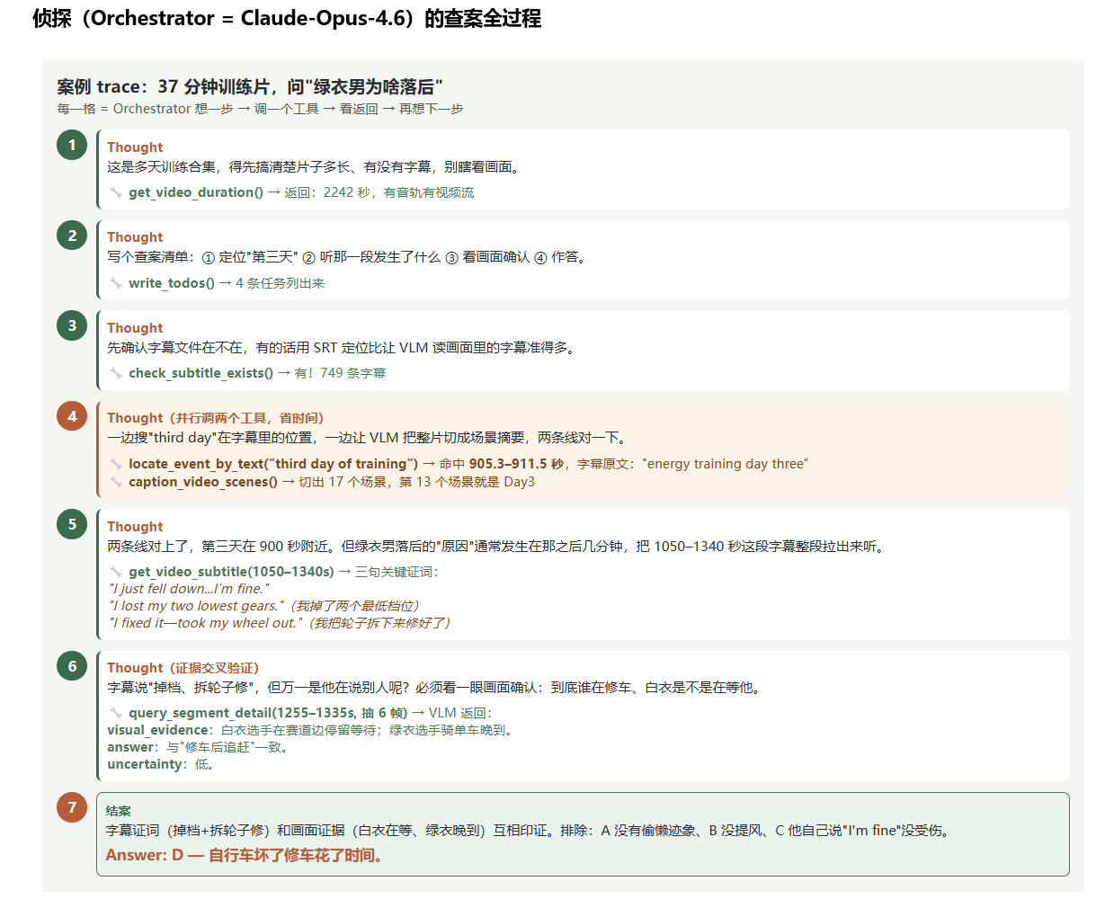Click the wrench icon beside caption_video_scenes()
The image size is (1105, 908).
click(116, 482)
